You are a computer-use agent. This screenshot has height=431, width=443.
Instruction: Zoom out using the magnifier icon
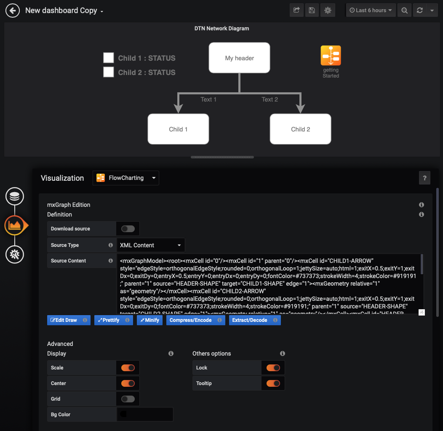pos(404,10)
